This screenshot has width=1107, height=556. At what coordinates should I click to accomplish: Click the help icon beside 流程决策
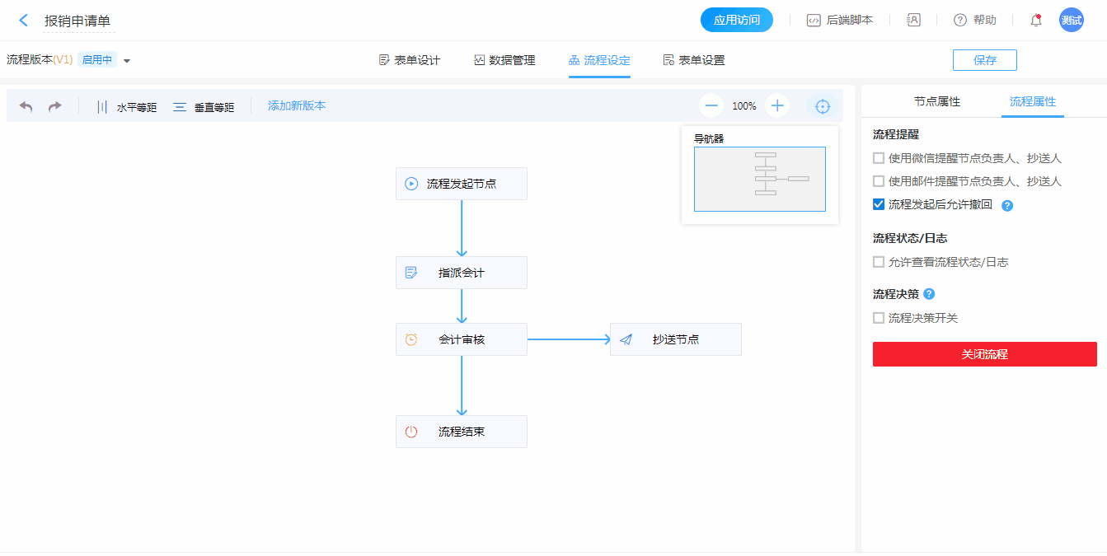click(929, 294)
